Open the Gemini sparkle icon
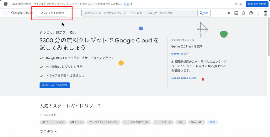The width and height of the screenshot is (270, 137). (229, 13)
